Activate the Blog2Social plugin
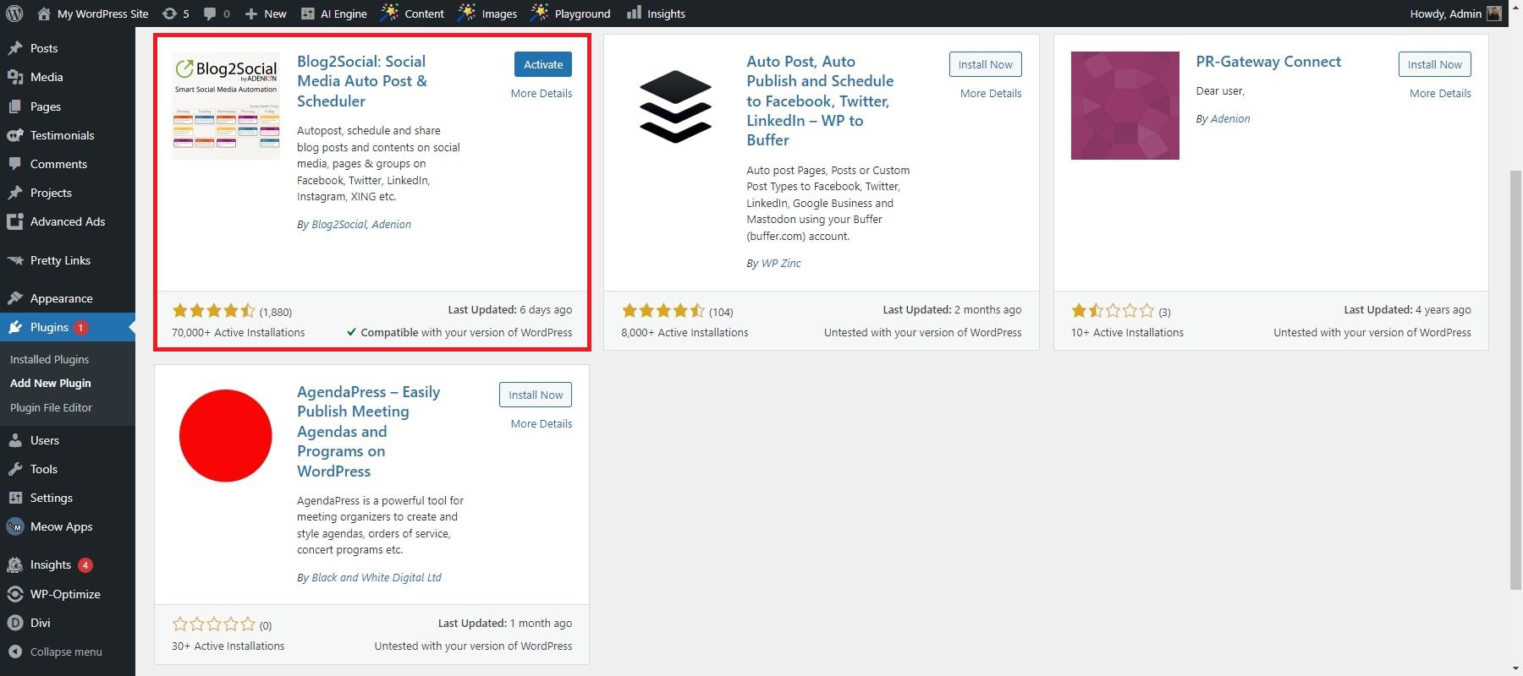The width and height of the screenshot is (1523, 676). 543,64
